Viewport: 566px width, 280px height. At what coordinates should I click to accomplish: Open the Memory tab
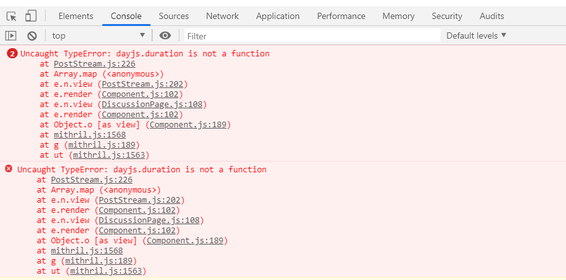[x=399, y=16]
